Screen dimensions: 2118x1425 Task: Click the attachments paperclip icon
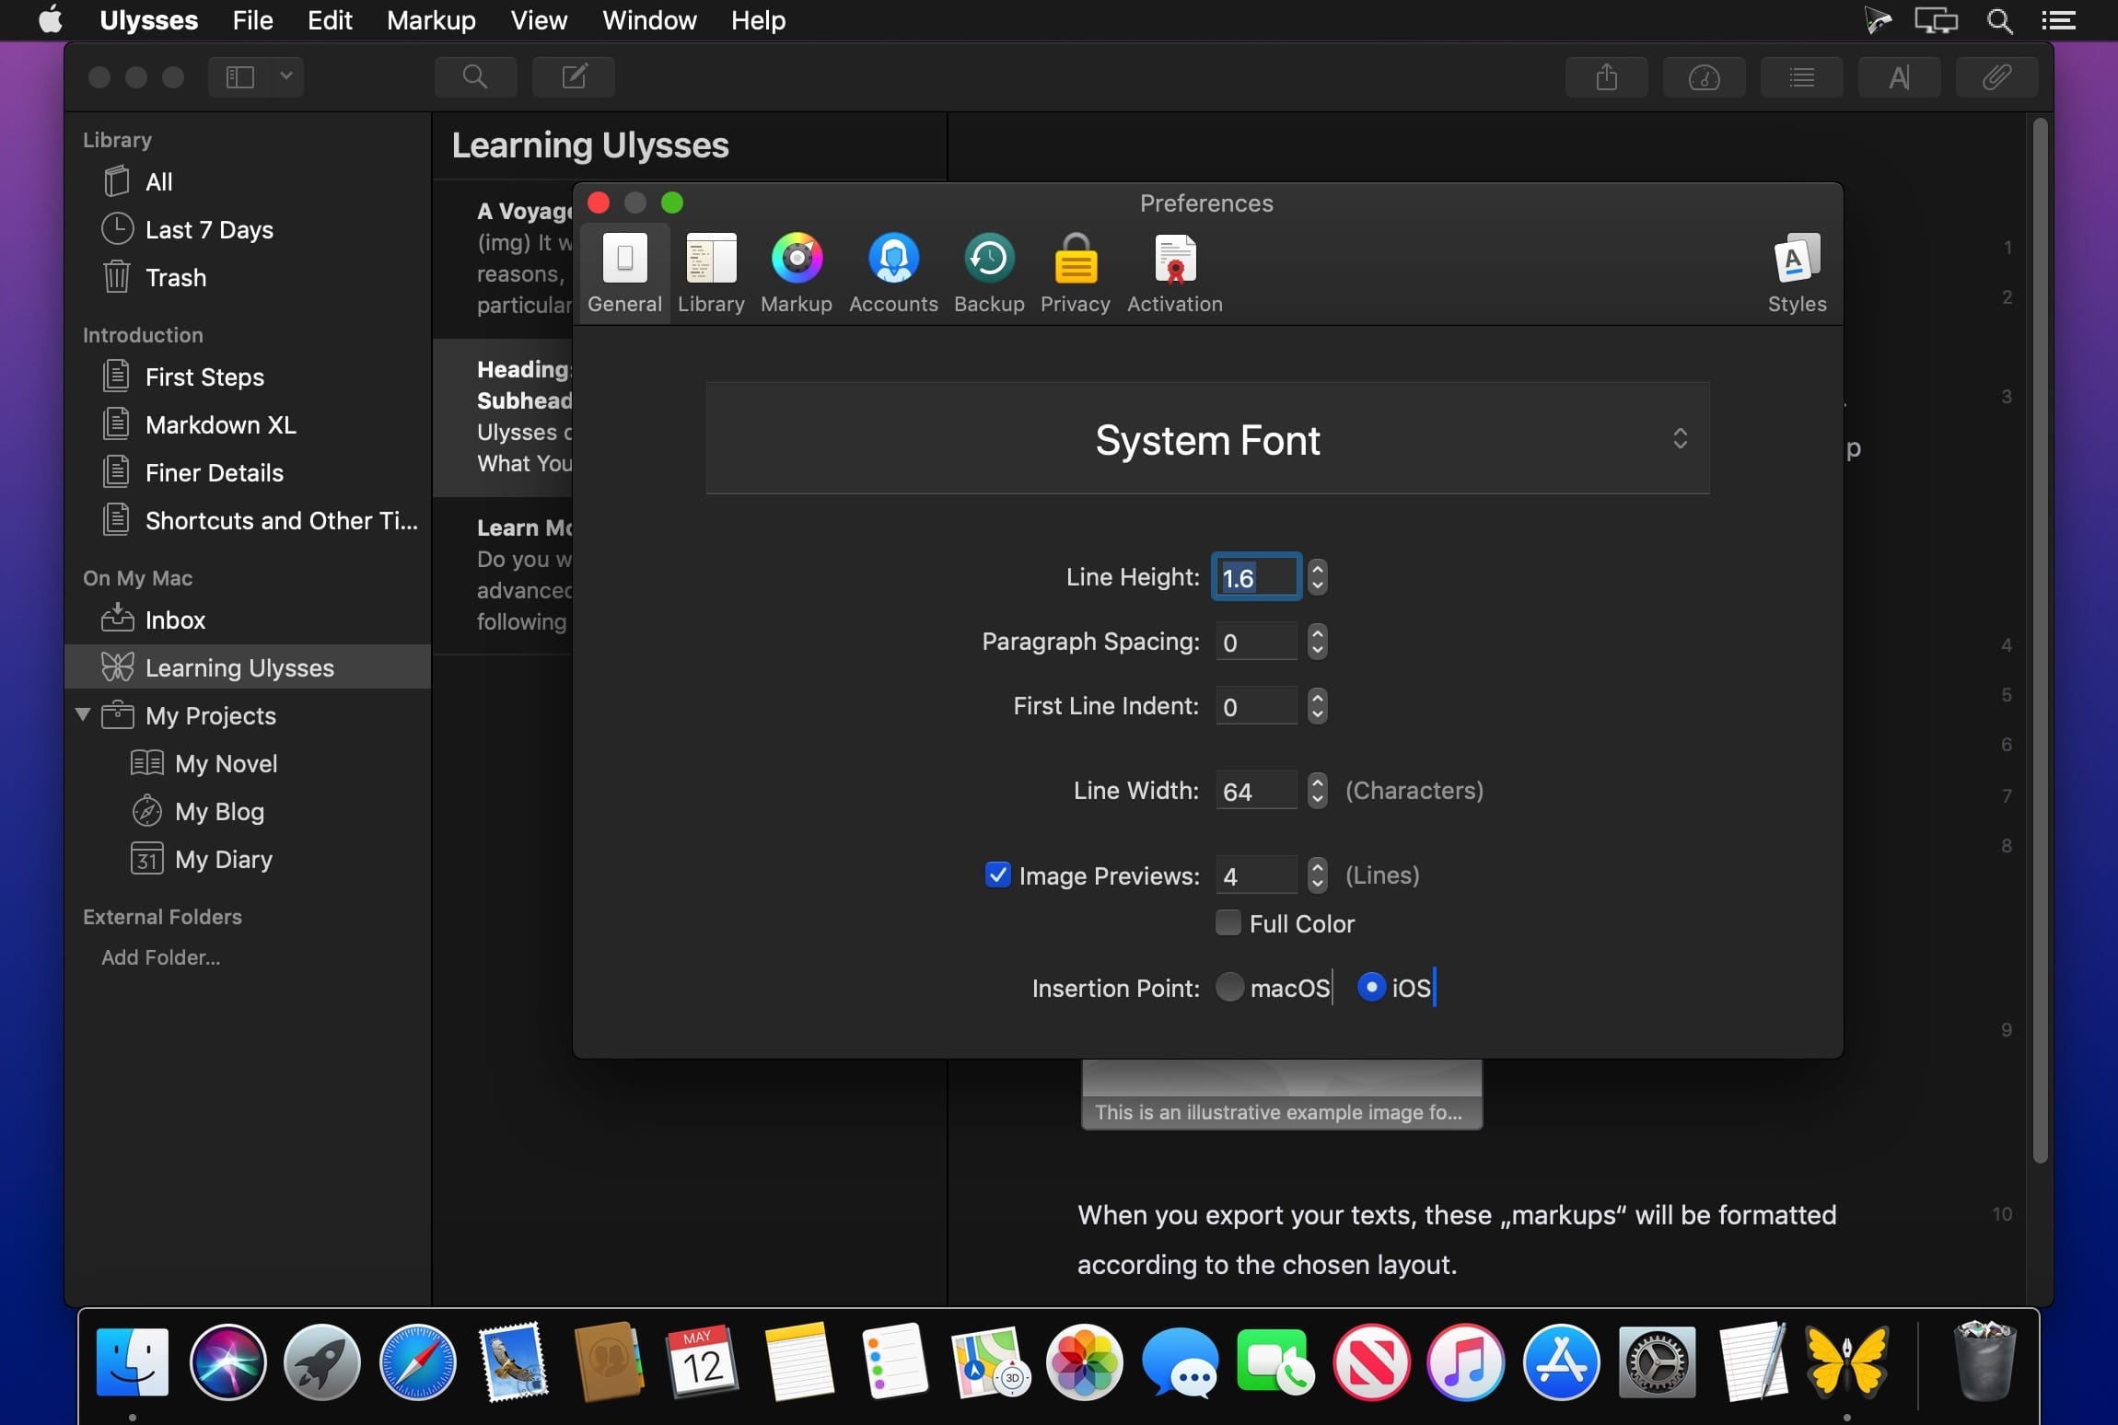point(1996,77)
